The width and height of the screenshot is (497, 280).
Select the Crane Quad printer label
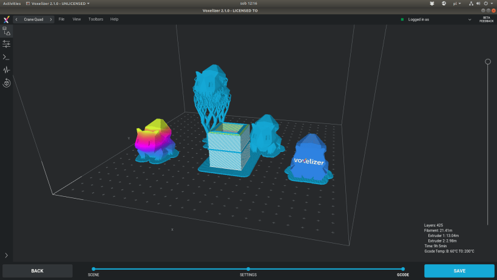[33, 19]
